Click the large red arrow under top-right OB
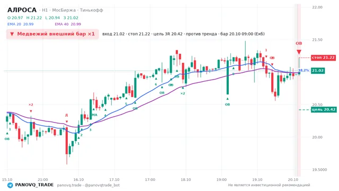This screenshot has height=191, width=339. [x=299, y=52]
